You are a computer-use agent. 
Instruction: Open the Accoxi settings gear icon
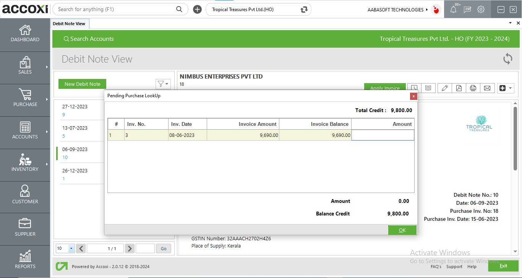(x=481, y=9)
